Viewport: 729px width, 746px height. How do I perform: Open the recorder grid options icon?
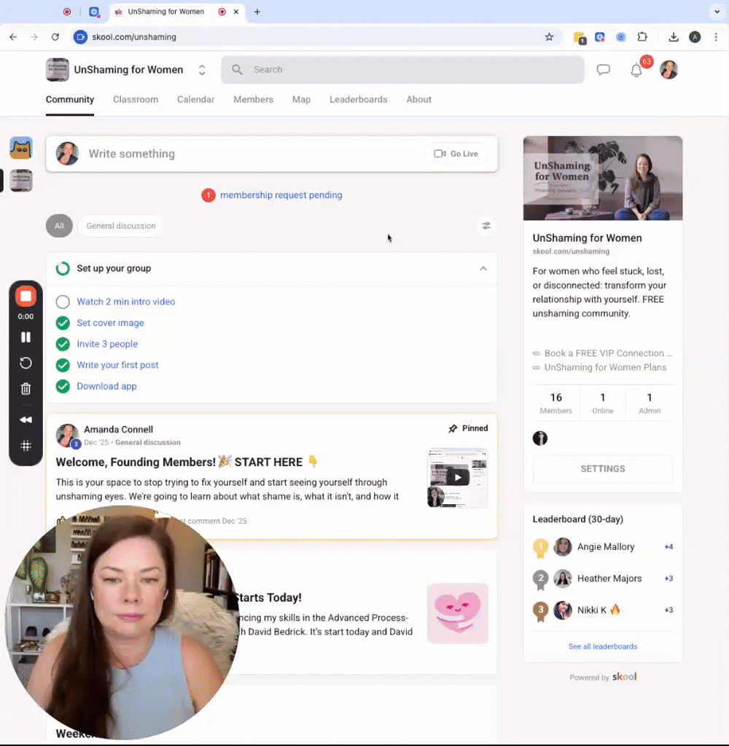pyautogui.click(x=26, y=446)
